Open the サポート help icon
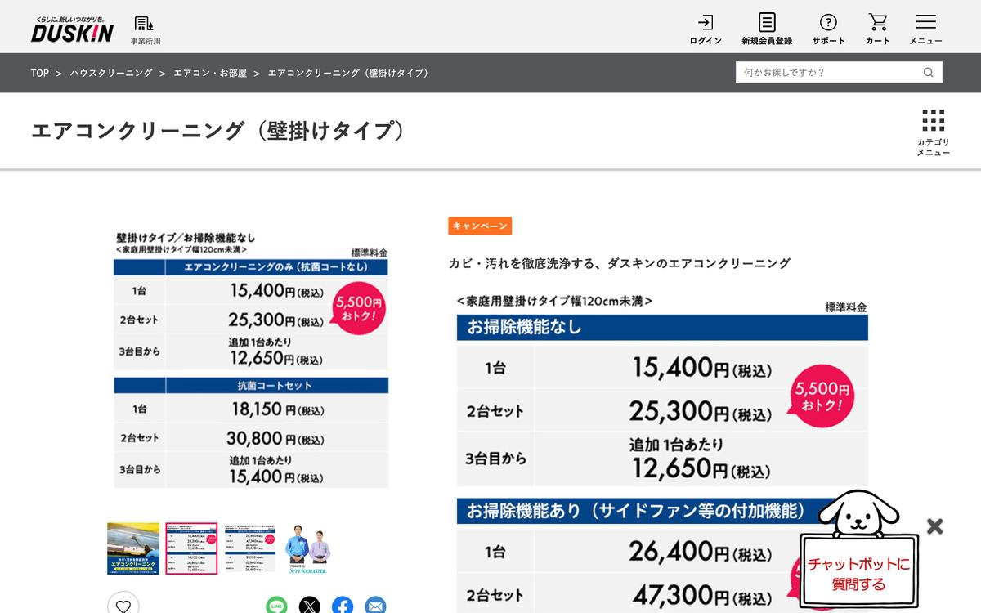The height and width of the screenshot is (613, 981). [828, 29]
